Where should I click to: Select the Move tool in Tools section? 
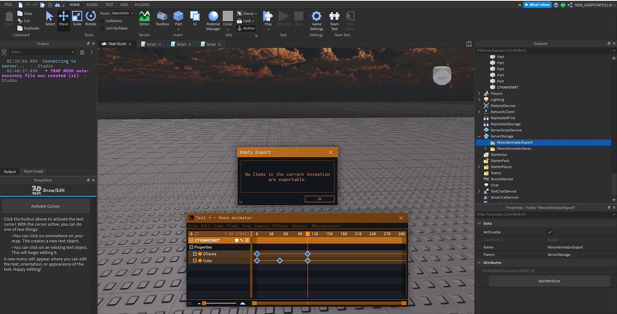pos(63,18)
